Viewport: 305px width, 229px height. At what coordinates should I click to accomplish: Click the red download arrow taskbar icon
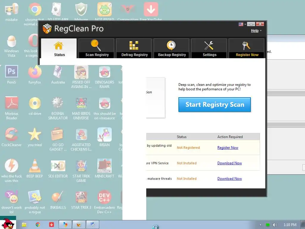(x=51, y=225)
